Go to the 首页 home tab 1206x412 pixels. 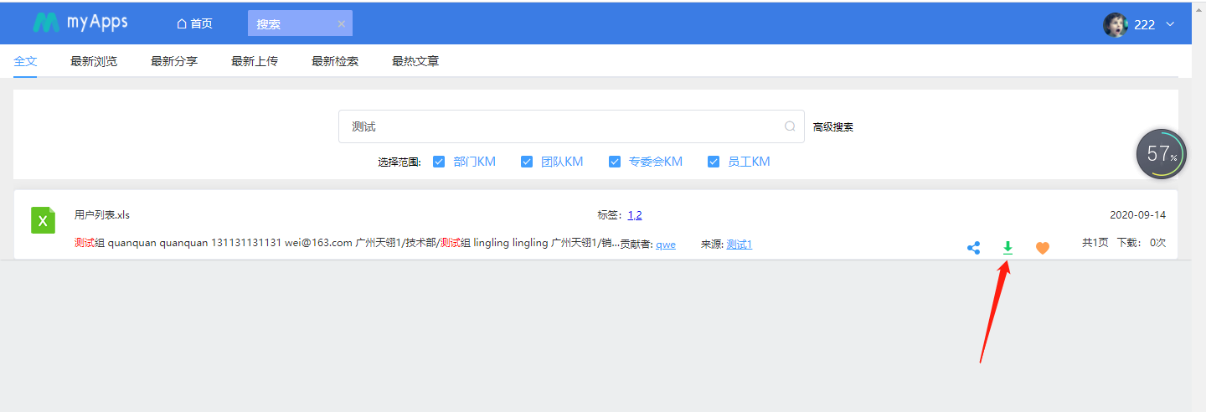point(194,23)
